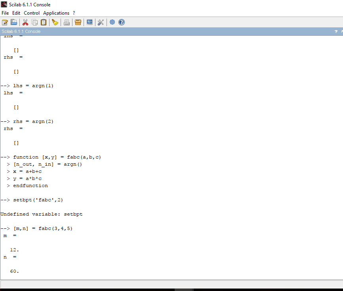Open the Control menu
Image resolution: width=343 pixels, height=291 pixels.
[x=32, y=13]
